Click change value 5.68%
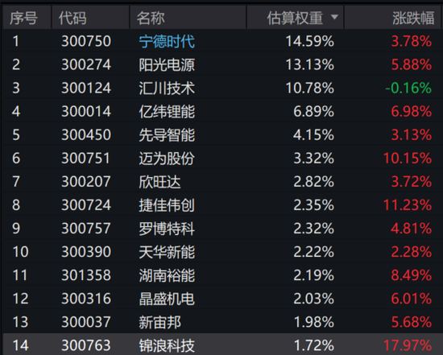This screenshot has width=443, height=355. [412, 322]
